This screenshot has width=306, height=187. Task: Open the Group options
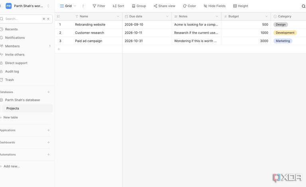pos(139,6)
